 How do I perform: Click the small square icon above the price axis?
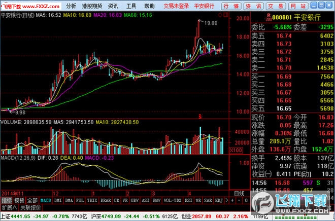[x=226, y=15]
